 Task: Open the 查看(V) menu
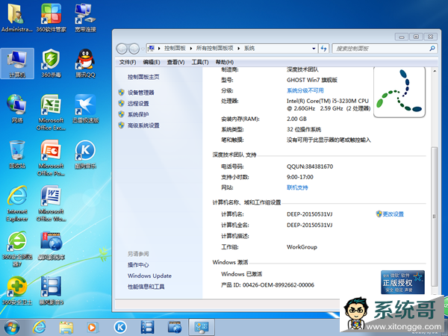point(175,62)
